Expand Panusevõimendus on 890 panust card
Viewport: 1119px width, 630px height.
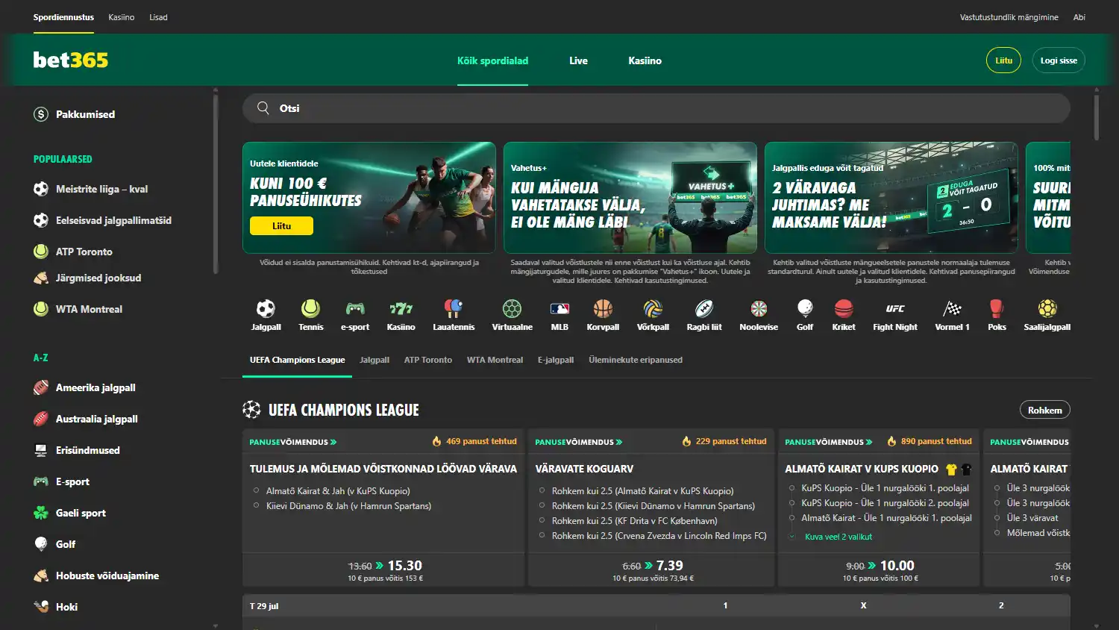pyautogui.click(x=829, y=442)
